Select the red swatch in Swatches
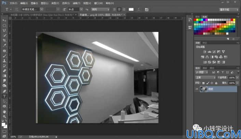Screen dimensions: 241x139 pos(195,20)
